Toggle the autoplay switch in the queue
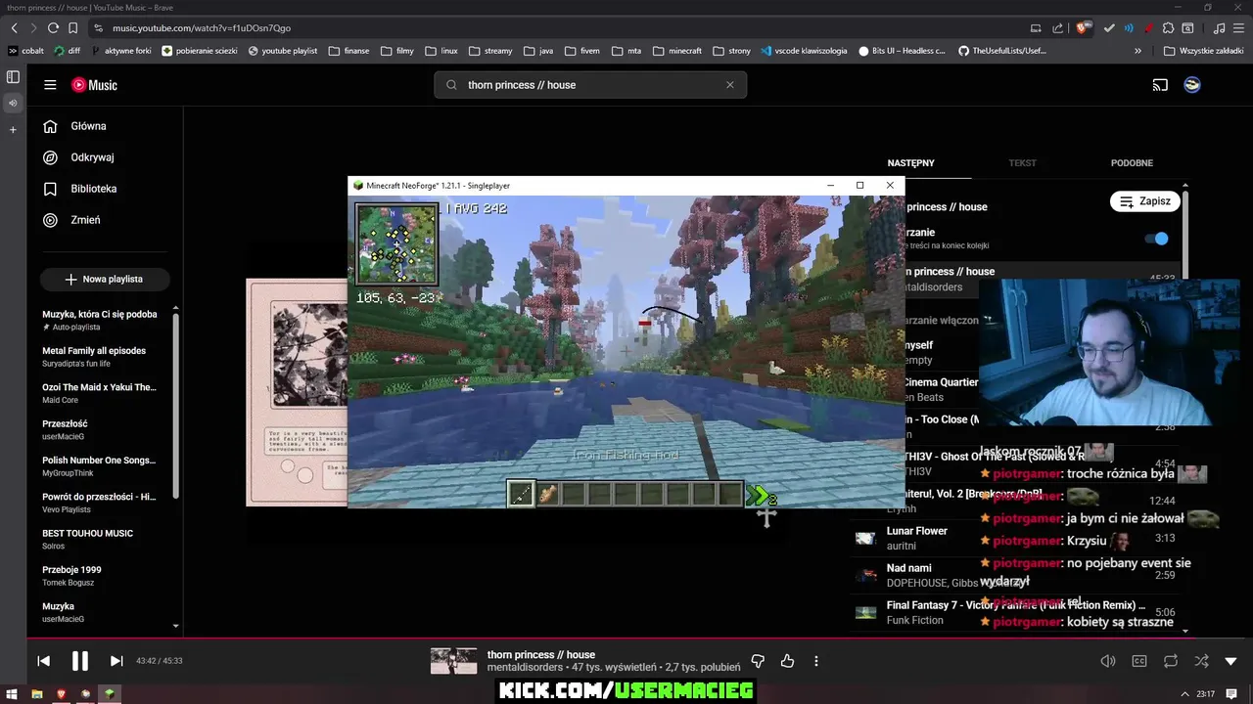 pos(1156,239)
